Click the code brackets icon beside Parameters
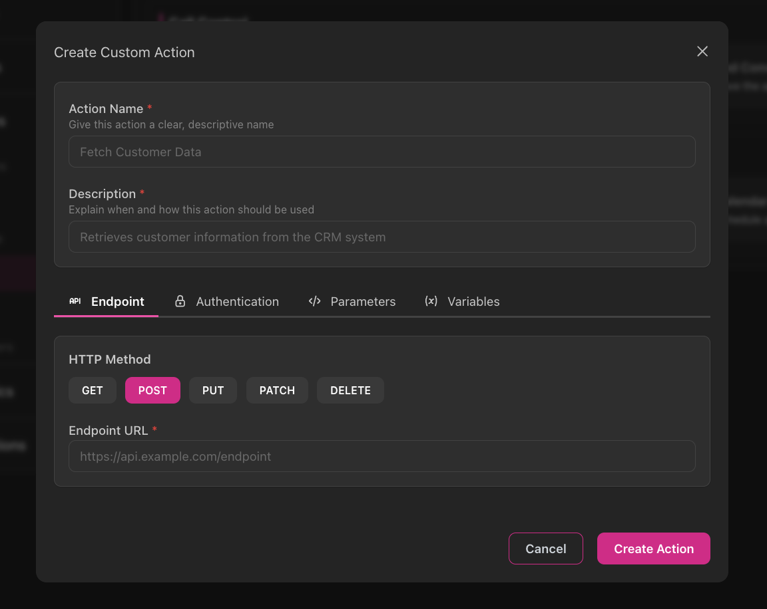 point(314,301)
